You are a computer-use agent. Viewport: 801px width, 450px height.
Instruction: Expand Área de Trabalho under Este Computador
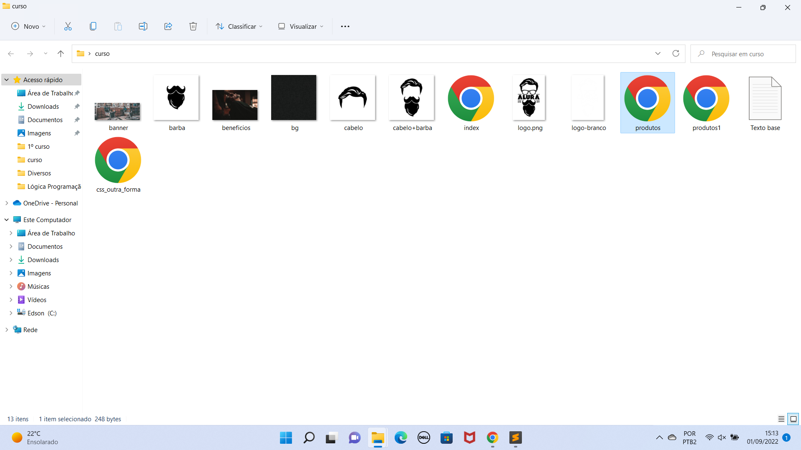pos(11,233)
